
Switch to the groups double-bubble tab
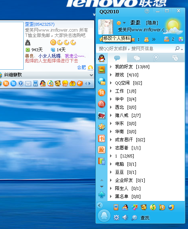137,58
